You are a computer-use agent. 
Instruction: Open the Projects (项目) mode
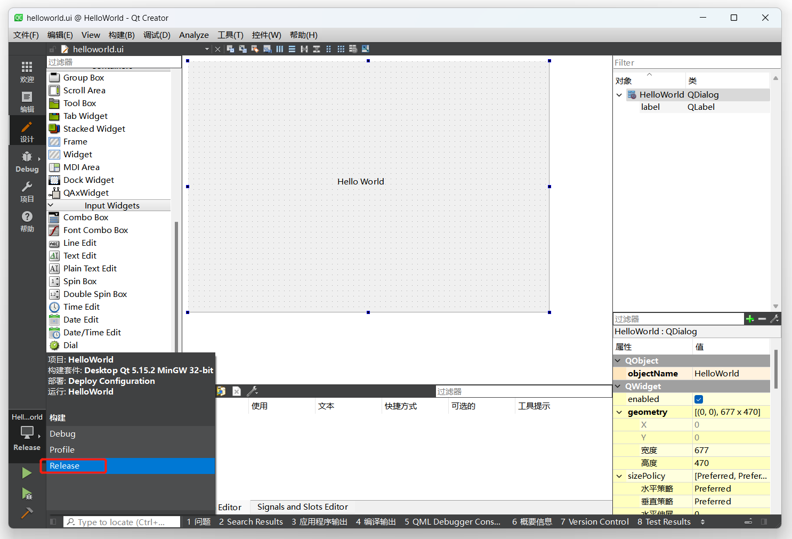pyautogui.click(x=27, y=191)
